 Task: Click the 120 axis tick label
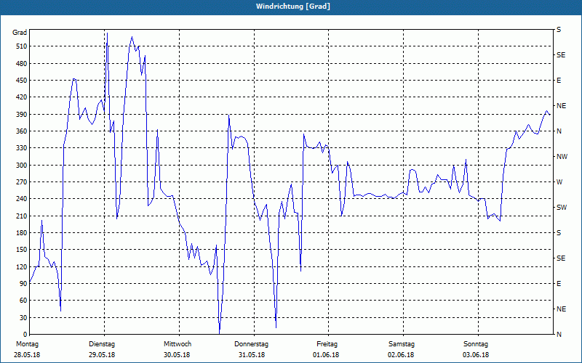[x=22, y=266]
